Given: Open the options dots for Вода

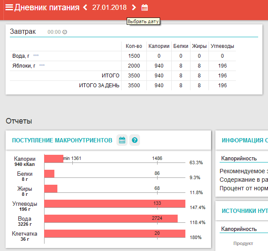Looking at the screenshot, I should pos(36,56).
